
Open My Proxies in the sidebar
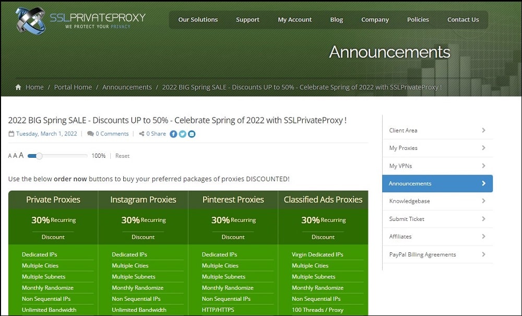[437, 148]
